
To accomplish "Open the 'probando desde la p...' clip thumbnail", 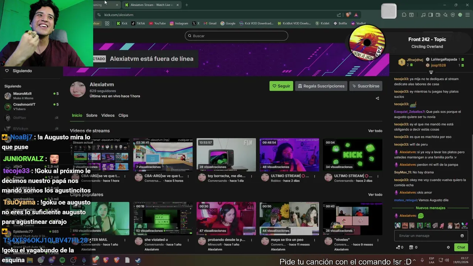I will click(226, 218).
